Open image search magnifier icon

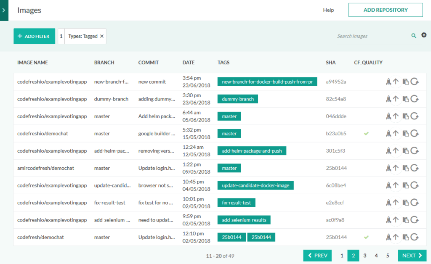[414, 36]
